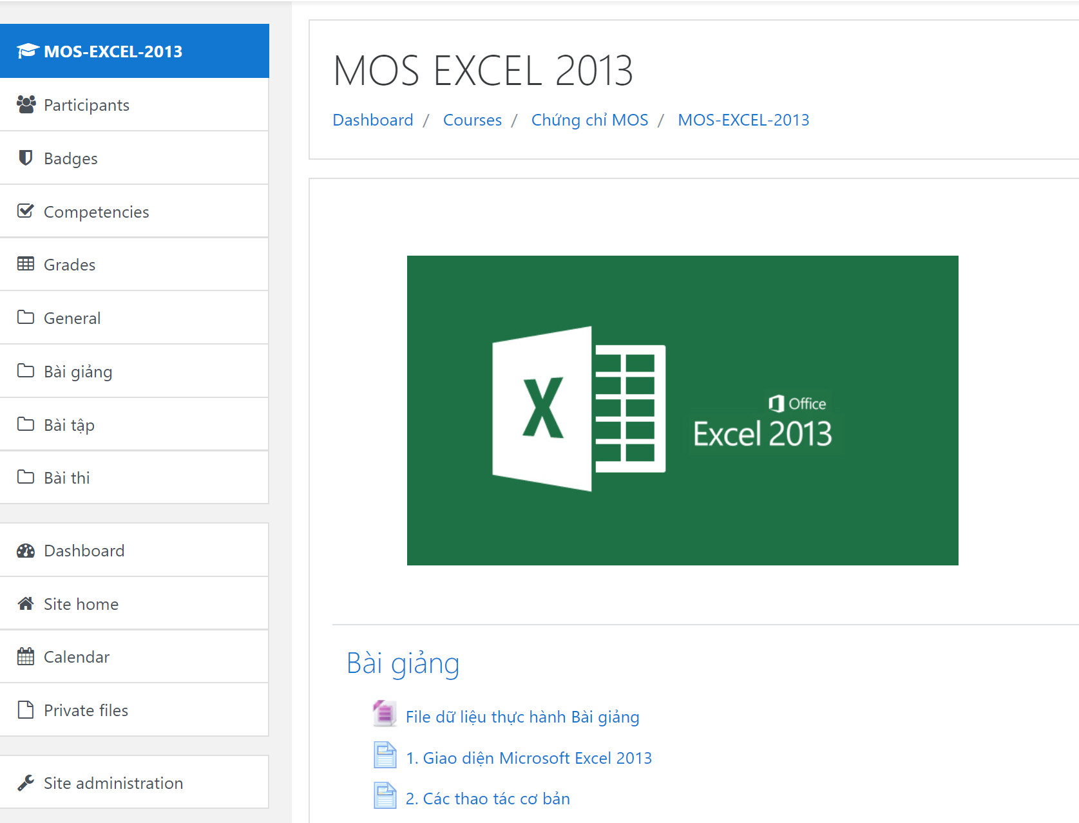Open Private files

135,710
